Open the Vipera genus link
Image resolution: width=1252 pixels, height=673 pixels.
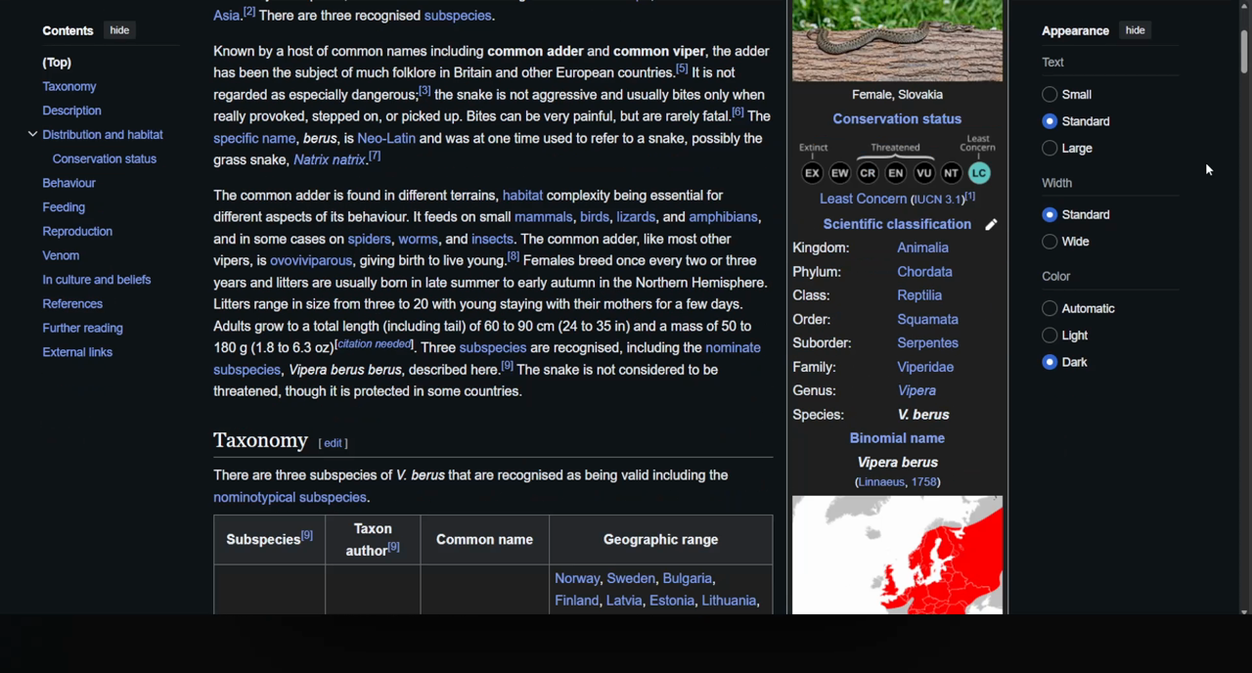point(917,390)
